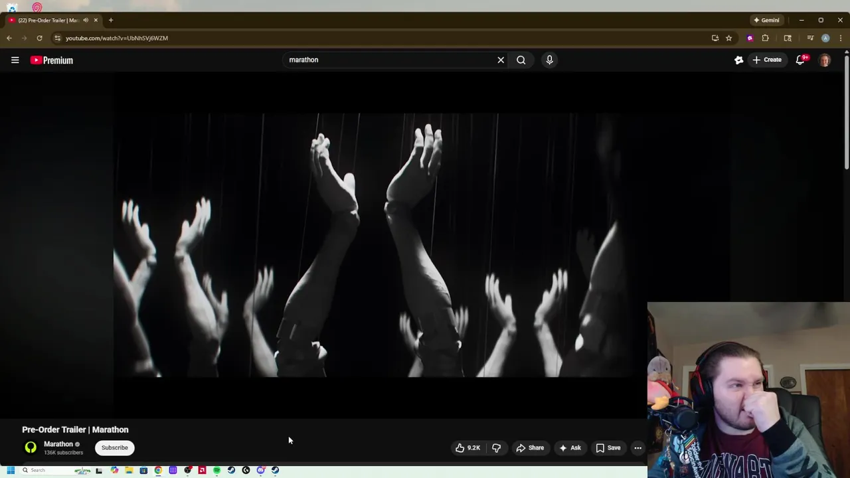This screenshot has height=478, width=850.
Task: Click the page vertical scrollbar
Action: click(x=847, y=113)
